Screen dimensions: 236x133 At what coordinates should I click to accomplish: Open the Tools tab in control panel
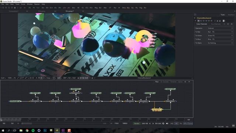click(223, 15)
